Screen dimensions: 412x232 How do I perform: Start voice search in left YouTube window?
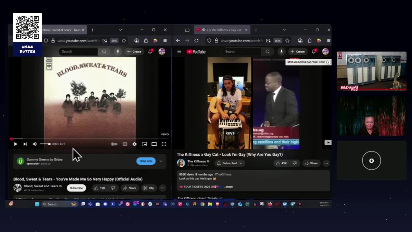point(118,52)
